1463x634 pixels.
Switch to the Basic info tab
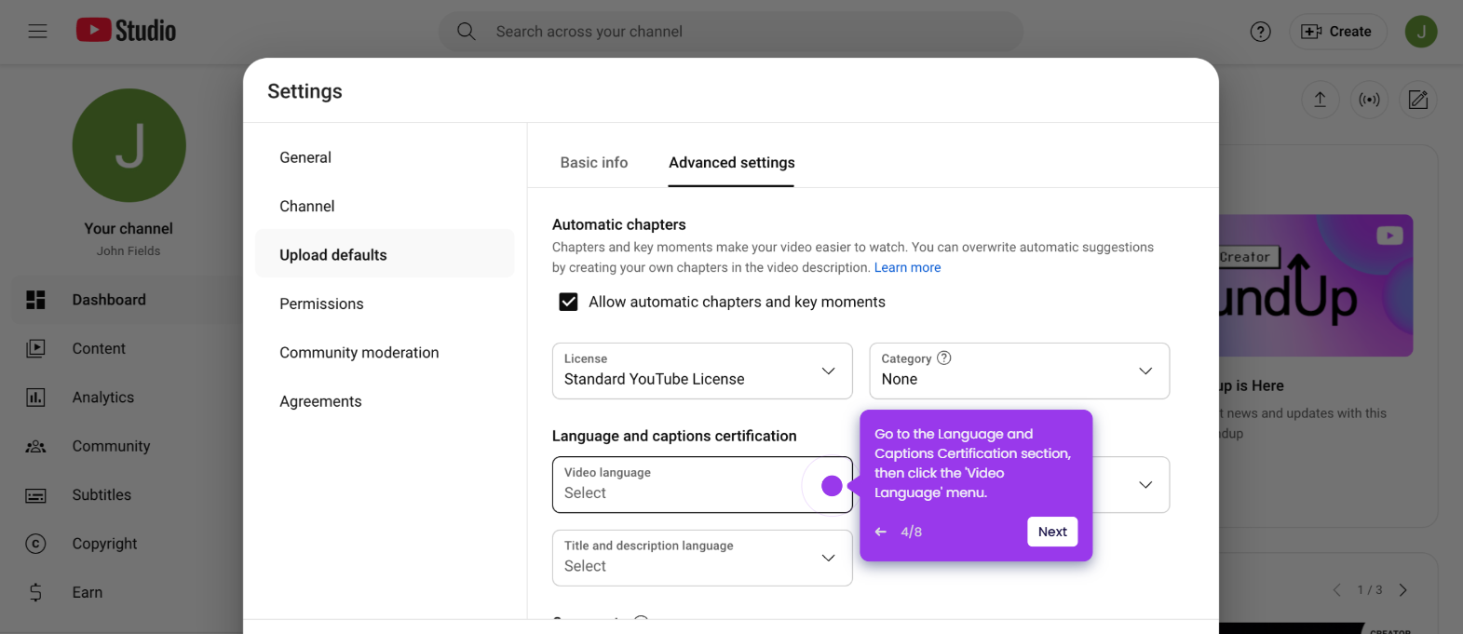(594, 163)
